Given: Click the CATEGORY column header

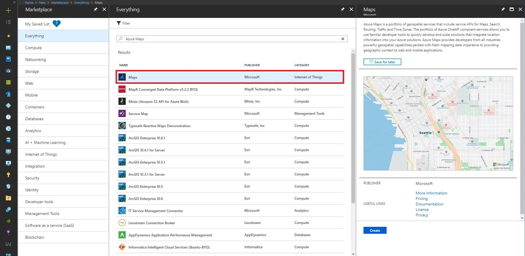Looking at the screenshot, I should [x=302, y=65].
